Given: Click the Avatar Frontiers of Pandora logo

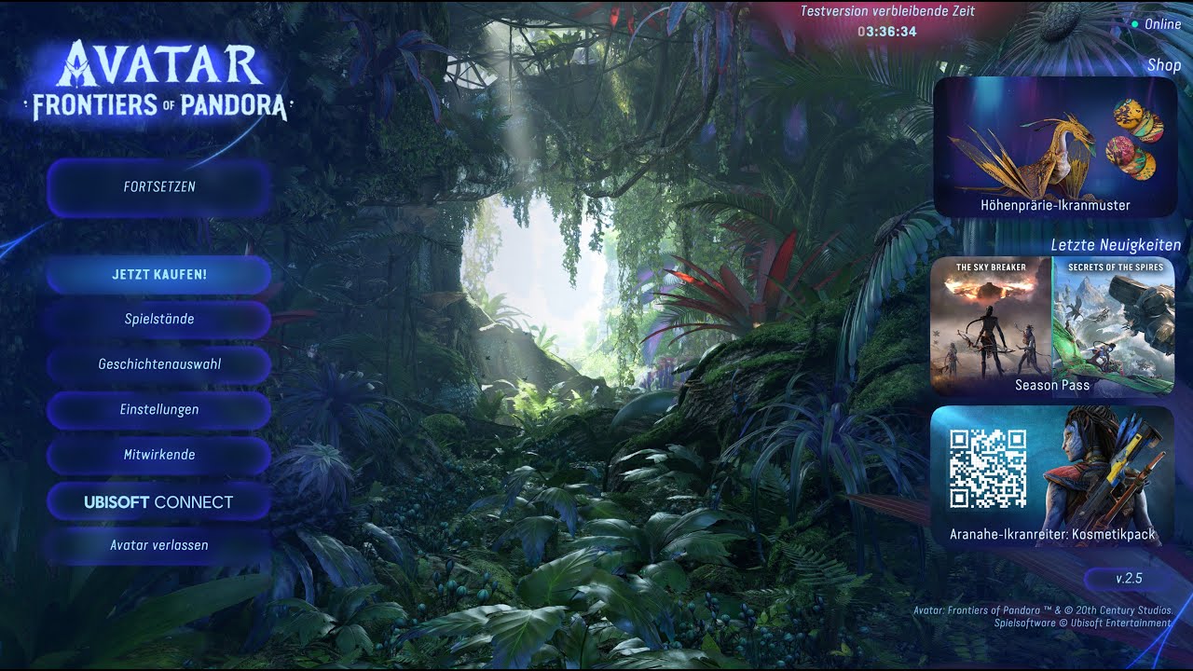Looking at the screenshot, I should point(159,81).
